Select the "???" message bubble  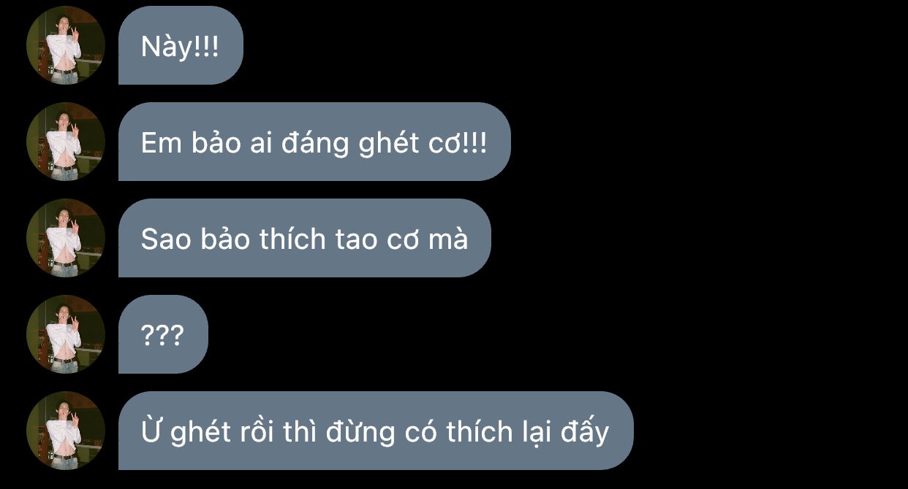[x=163, y=334]
